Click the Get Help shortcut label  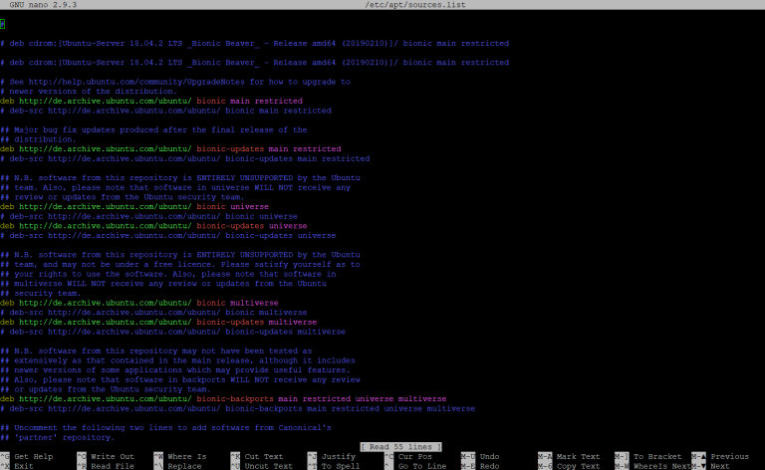point(33,456)
